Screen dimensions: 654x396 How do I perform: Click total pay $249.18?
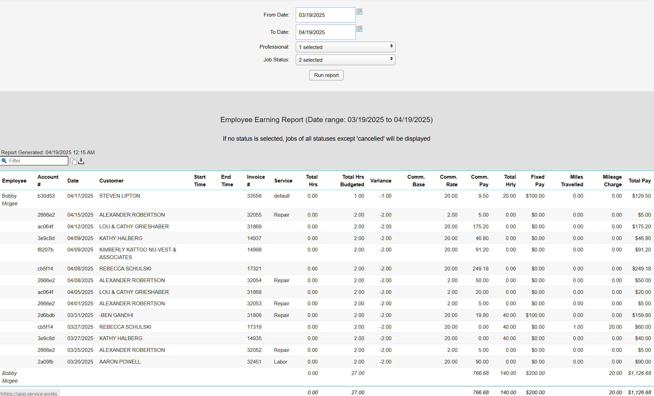(642, 269)
